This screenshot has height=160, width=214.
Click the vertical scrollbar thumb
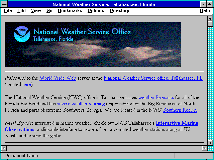pyautogui.click(x=210, y=24)
